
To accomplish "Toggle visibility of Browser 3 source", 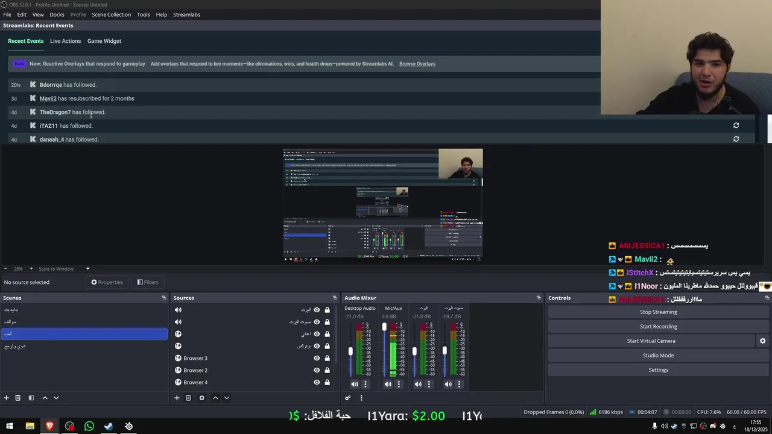I will (x=317, y=358).
